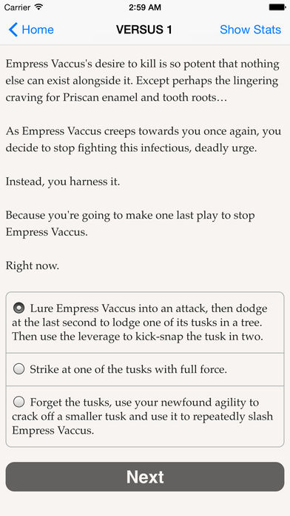290x516 pixels.
Task: Tap the back chevron arrow icon
Action: (13, 30)
